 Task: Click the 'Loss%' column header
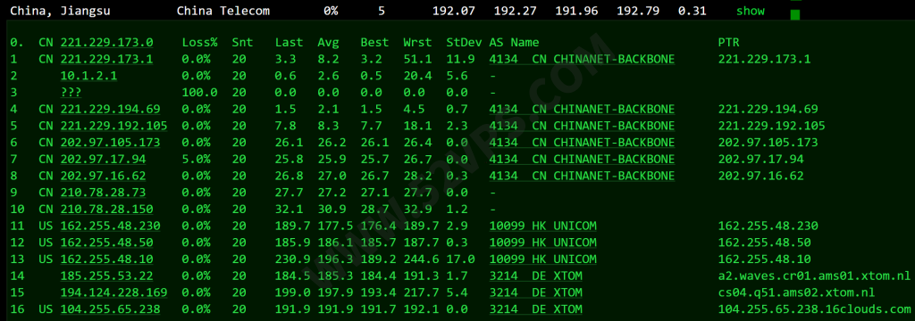click(x=199, y=43)
